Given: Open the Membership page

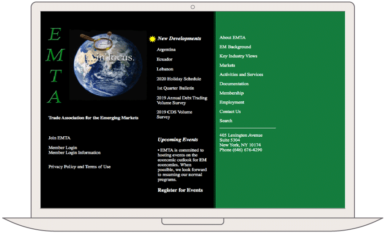Looking at the screenshot, I should coord(231,93).
